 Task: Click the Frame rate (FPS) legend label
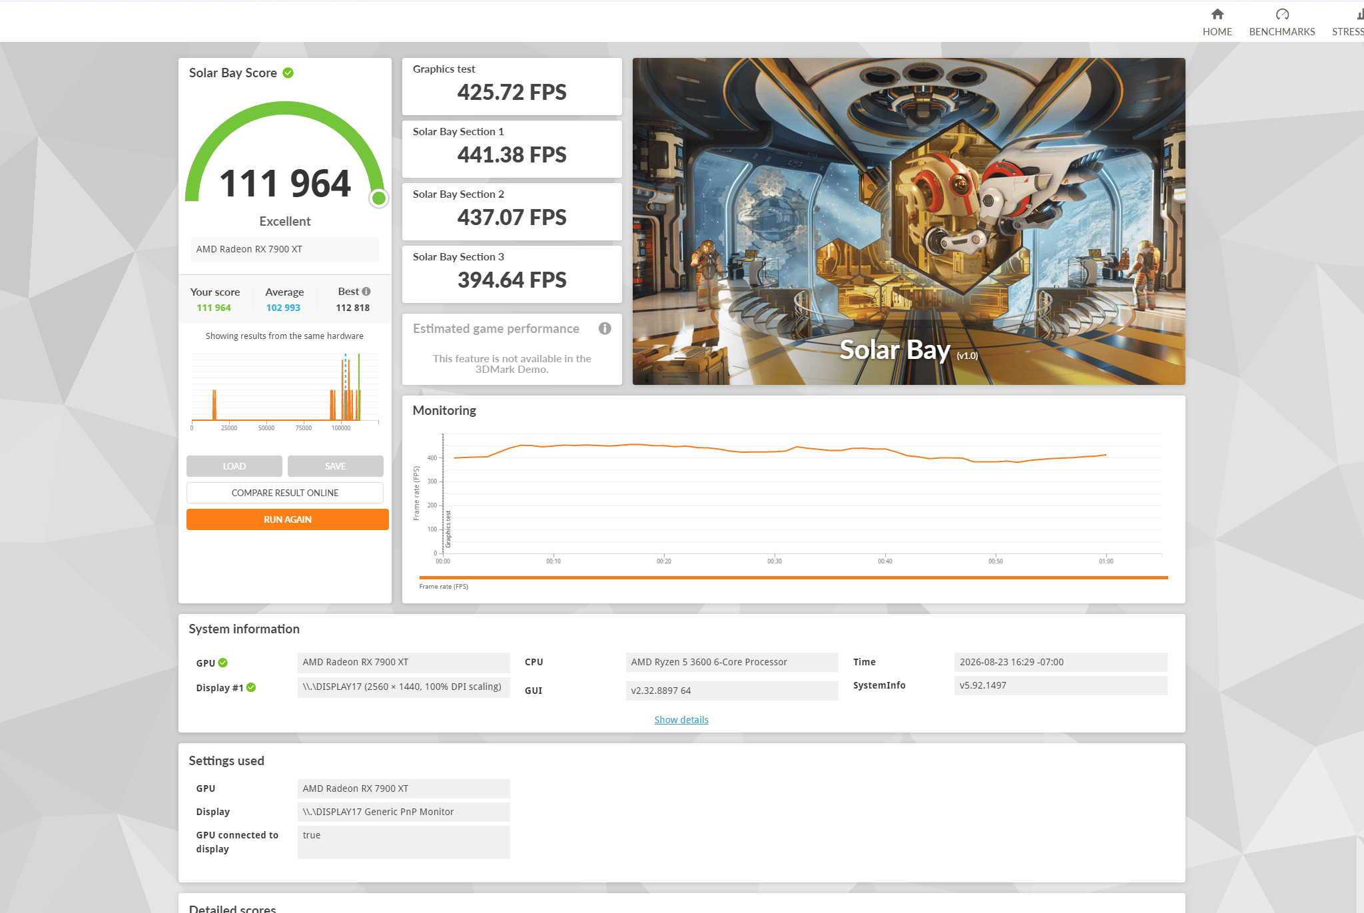point(444,587)
